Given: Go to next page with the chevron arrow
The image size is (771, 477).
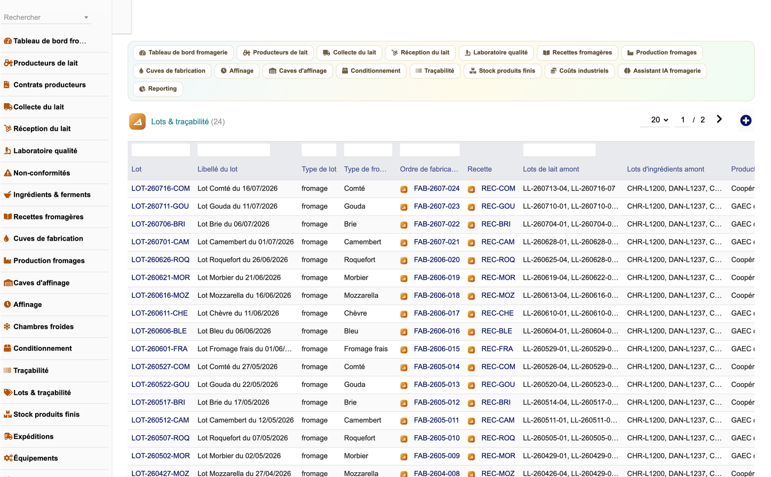Looking at the screenshot, I should [x=719, y=120].
